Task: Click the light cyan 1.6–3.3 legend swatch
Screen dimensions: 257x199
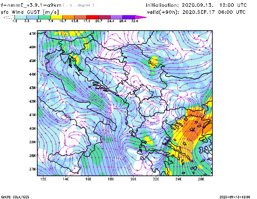Action: [x=21, y=17]
